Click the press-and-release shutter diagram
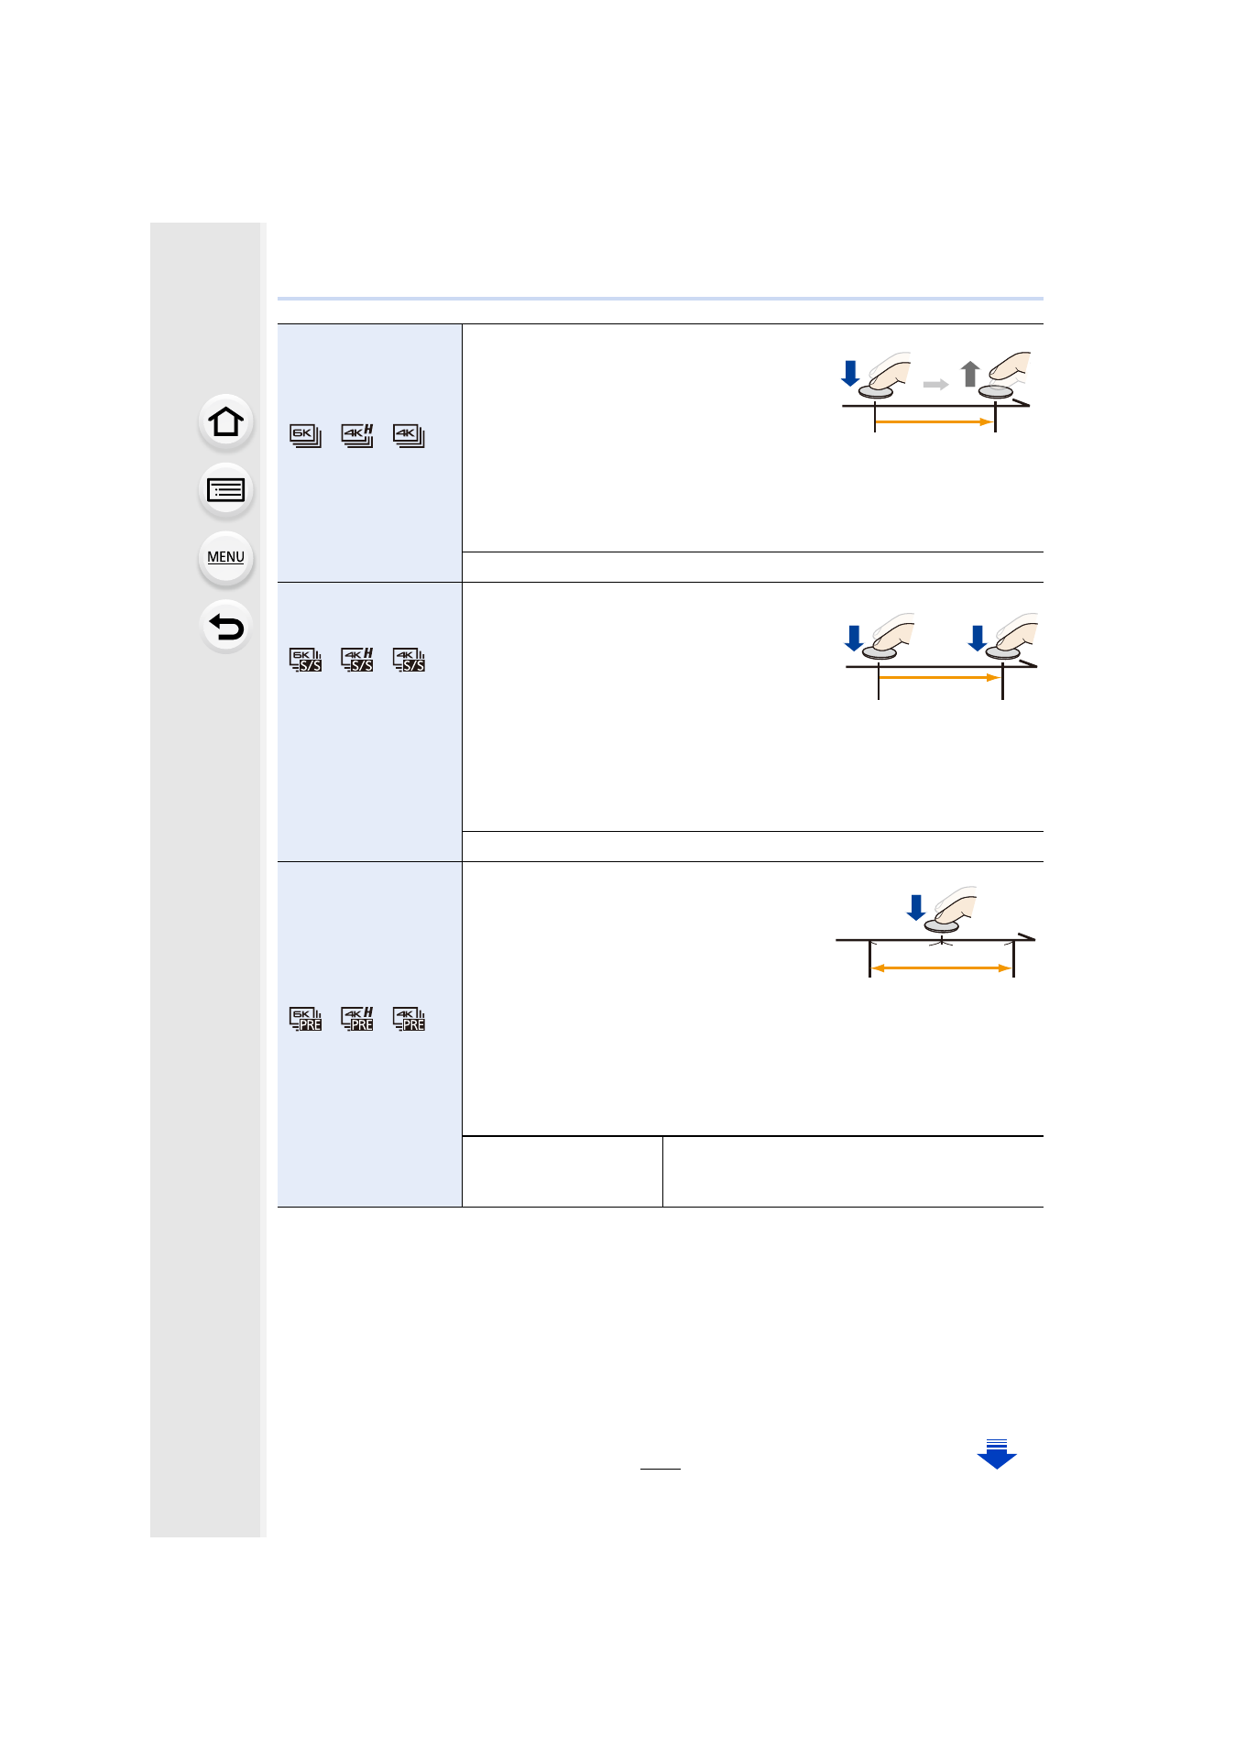 click(935, 391)
